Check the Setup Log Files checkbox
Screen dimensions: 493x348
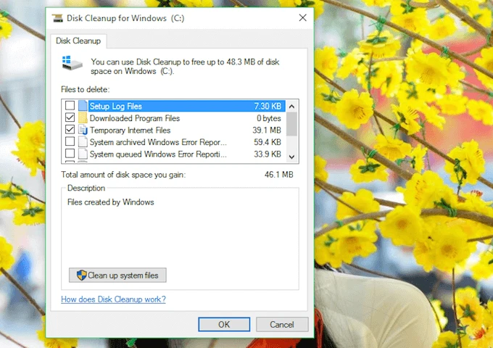(70, 105)
